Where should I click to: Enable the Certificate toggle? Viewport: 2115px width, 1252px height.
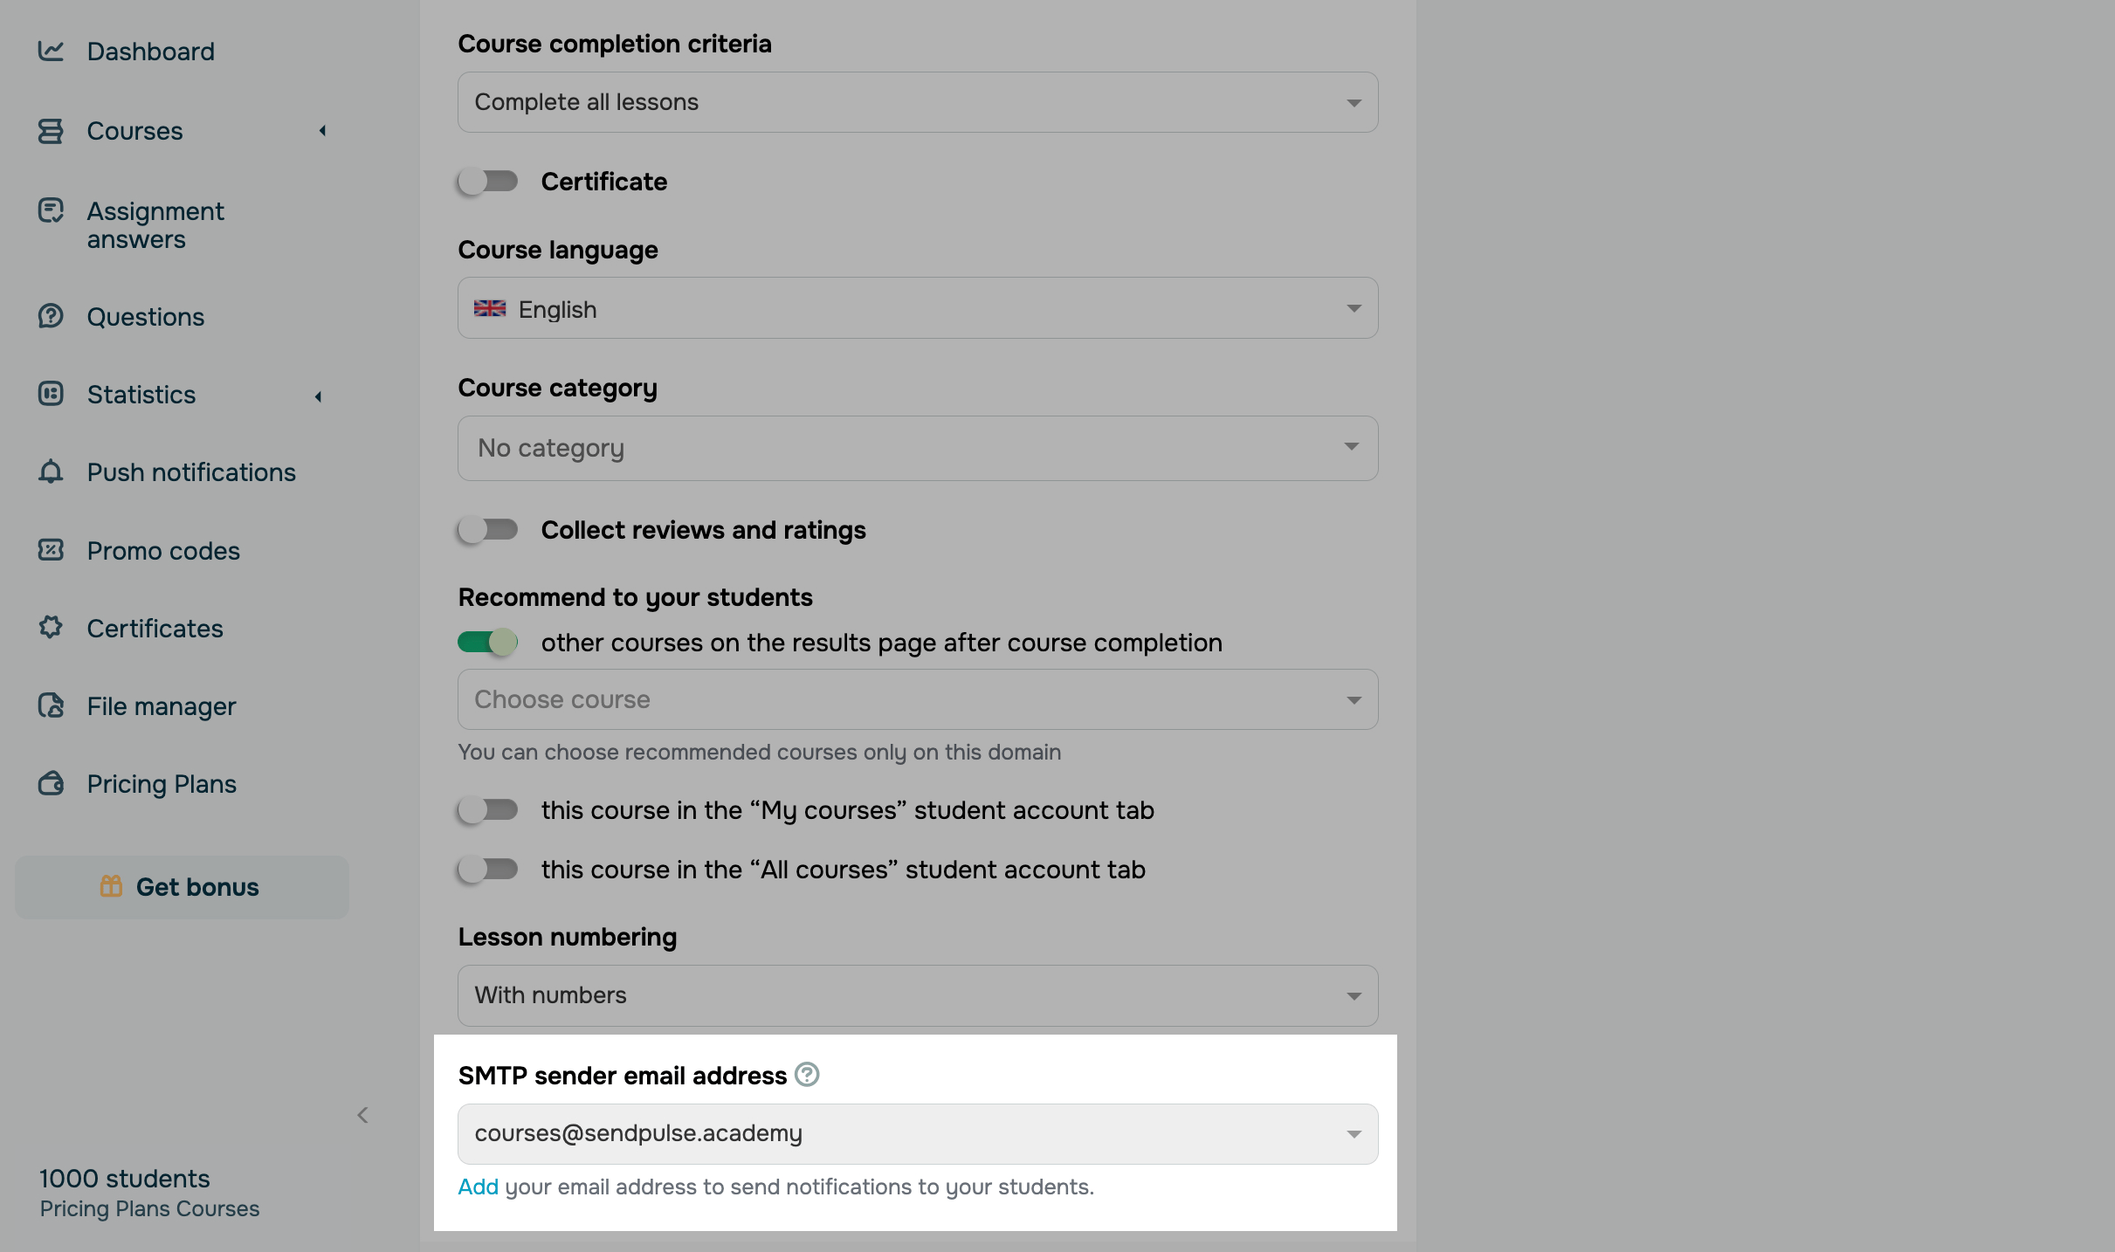coord(488,182)
